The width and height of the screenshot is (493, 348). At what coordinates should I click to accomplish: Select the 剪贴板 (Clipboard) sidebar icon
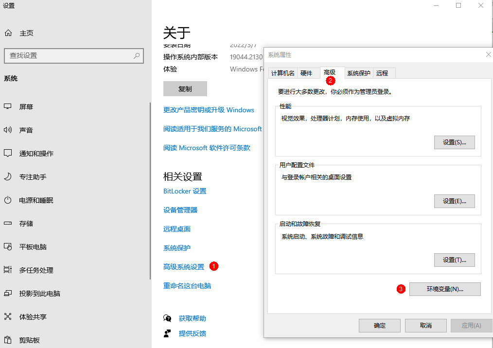10,340
